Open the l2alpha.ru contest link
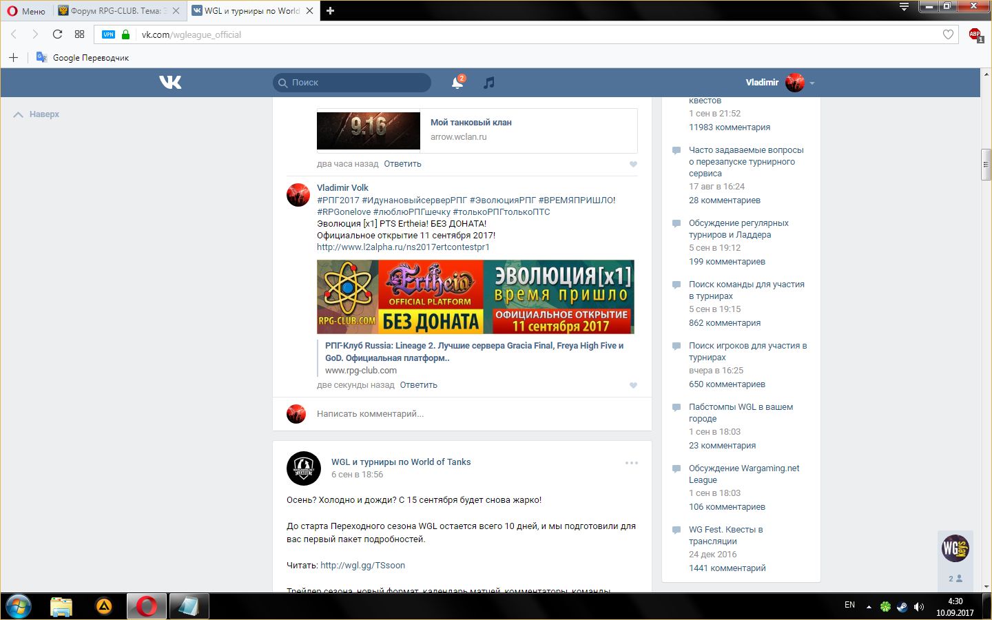This screenshot has height=620, width=992. (x=403, y=247)
